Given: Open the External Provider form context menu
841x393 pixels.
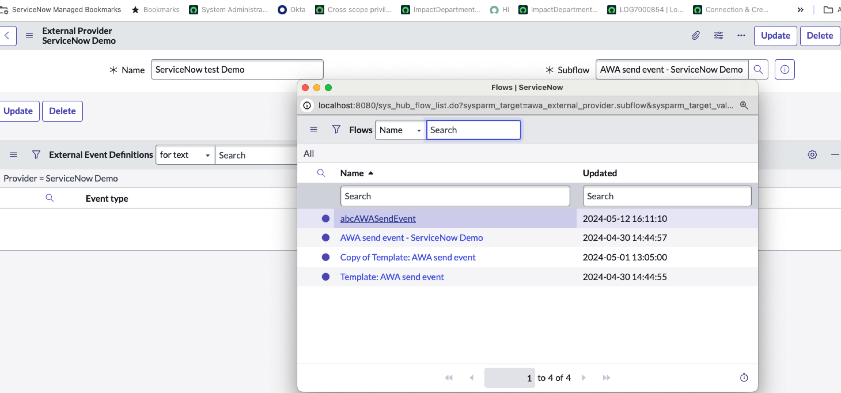Looking at the screenshot, I should pos(29,35).
